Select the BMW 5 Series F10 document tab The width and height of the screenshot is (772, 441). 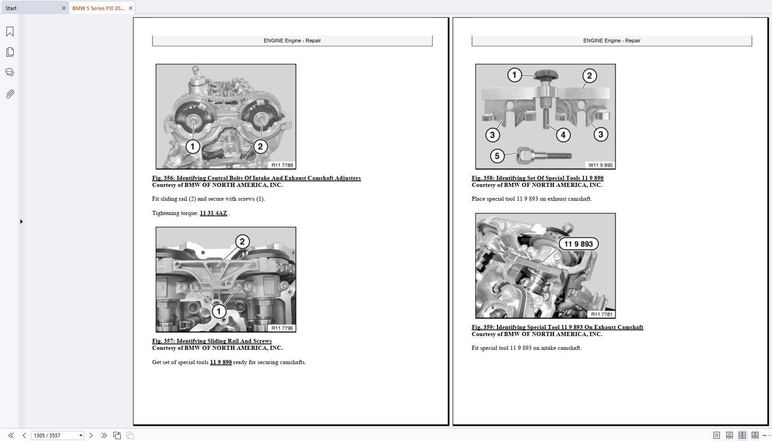(98, 8)
